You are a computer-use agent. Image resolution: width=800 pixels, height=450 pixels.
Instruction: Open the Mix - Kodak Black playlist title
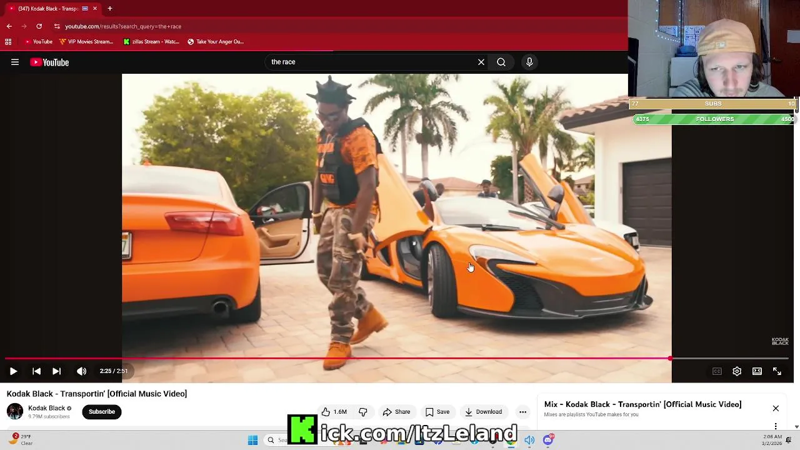point(642,404)
